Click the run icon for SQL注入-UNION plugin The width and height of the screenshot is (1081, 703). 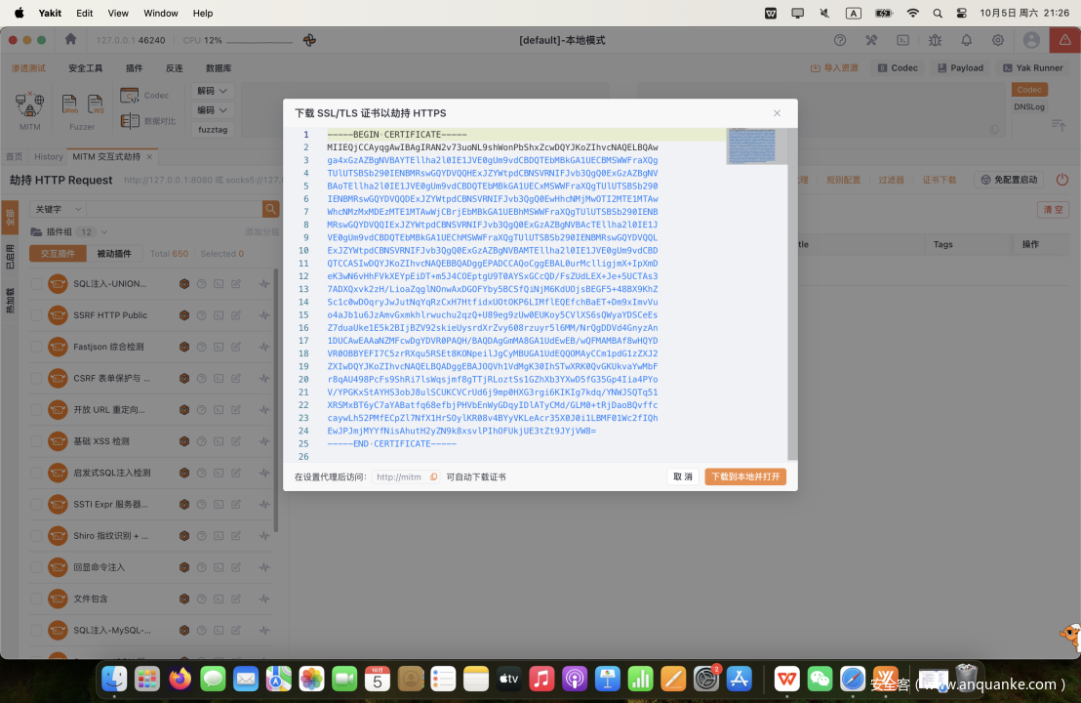[264, 283]
